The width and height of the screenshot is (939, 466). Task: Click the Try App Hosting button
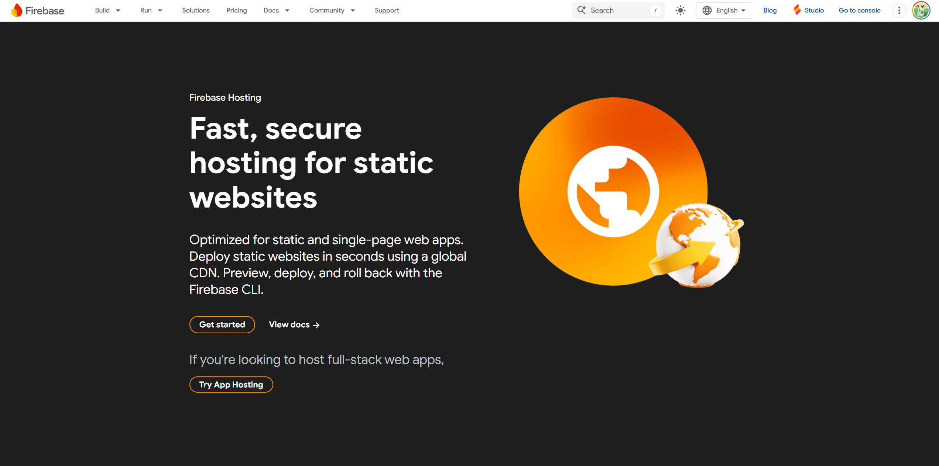(231, 385)
